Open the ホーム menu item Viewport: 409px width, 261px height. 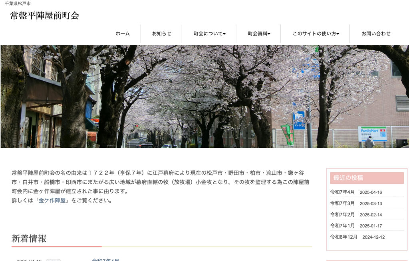122,34
